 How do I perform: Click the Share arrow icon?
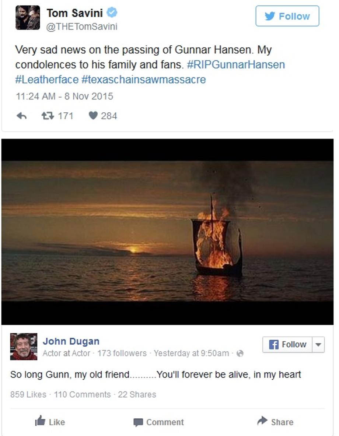[x=262, y=421]
